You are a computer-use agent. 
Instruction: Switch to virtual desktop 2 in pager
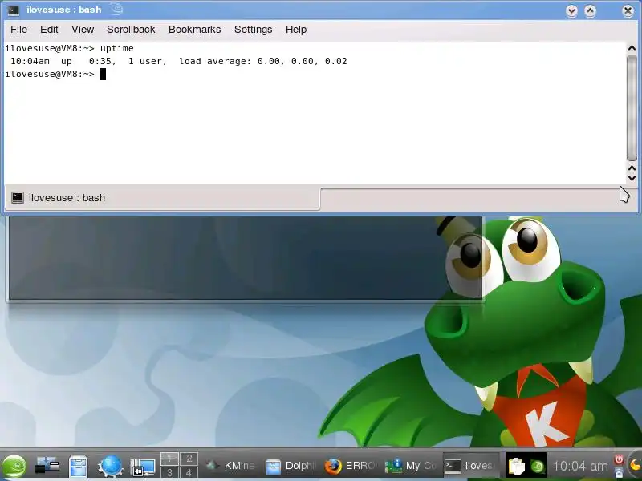click(189, 459)
